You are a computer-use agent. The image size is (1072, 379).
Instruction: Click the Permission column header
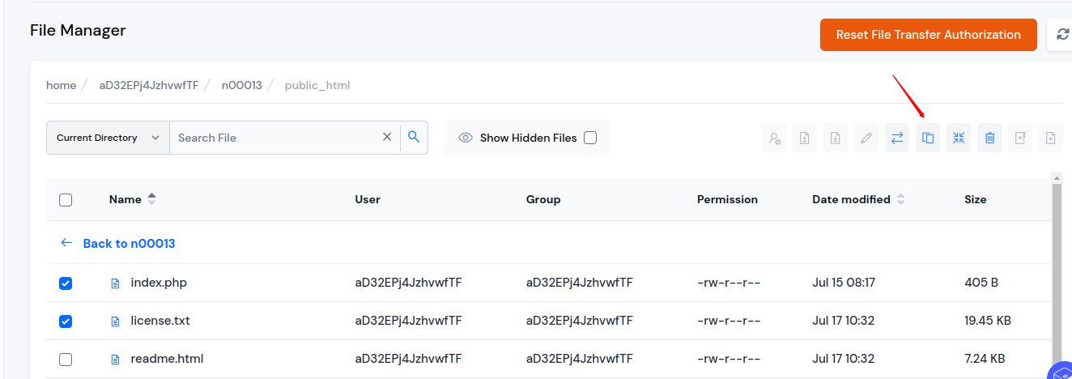pyautogui.click(x=727, y=199)
